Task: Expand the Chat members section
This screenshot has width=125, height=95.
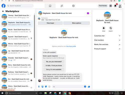Action: 107,40
